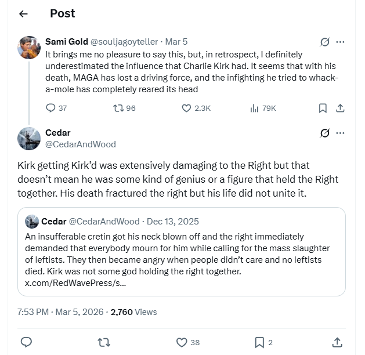Image resolution: width=365 pixels, height=355 pixels.
Task: Open the quoted Dec 13, 2025 post
Action: pyautogui.click(x=182, y=252)
